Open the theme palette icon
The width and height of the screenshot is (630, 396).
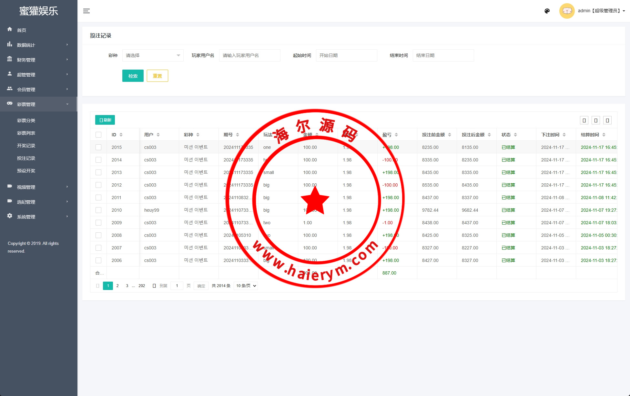547,11
